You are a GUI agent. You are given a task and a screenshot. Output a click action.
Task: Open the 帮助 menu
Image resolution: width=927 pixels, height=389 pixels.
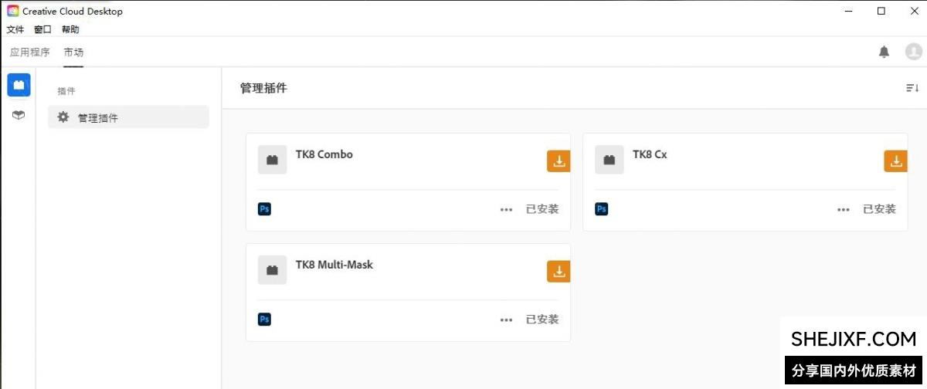(70, 29)
